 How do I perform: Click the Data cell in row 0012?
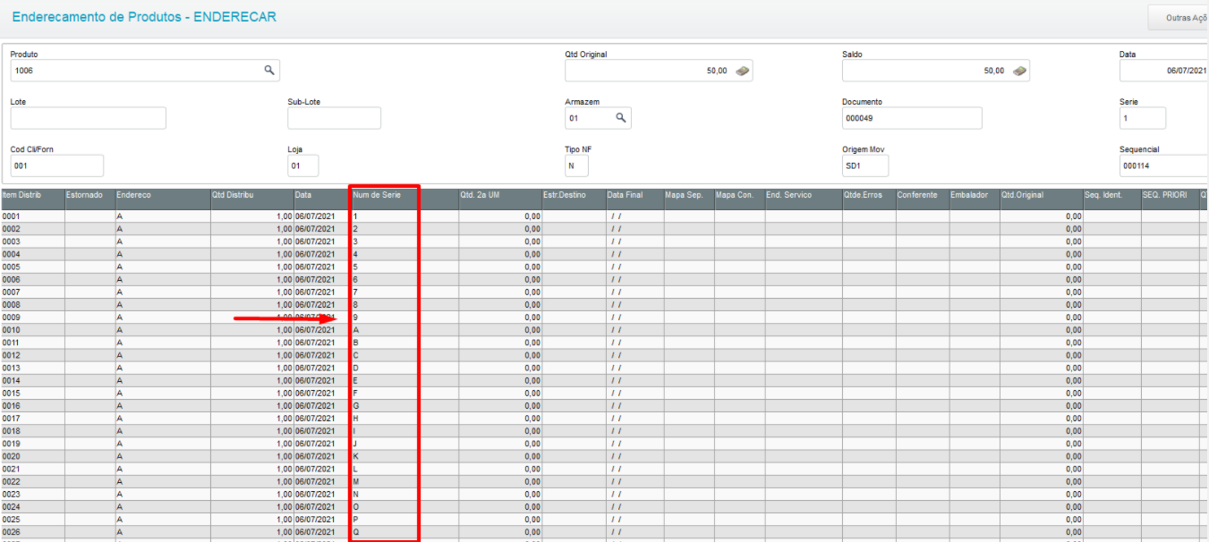[x=322, y=355]
